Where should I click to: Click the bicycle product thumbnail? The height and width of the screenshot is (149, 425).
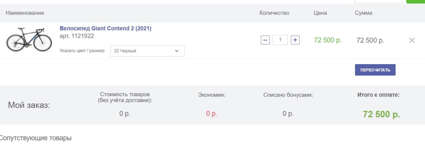tap(30, 39)
